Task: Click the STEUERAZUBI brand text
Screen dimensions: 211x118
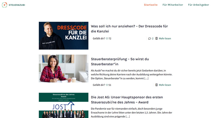Action: [x=17, y=5]
